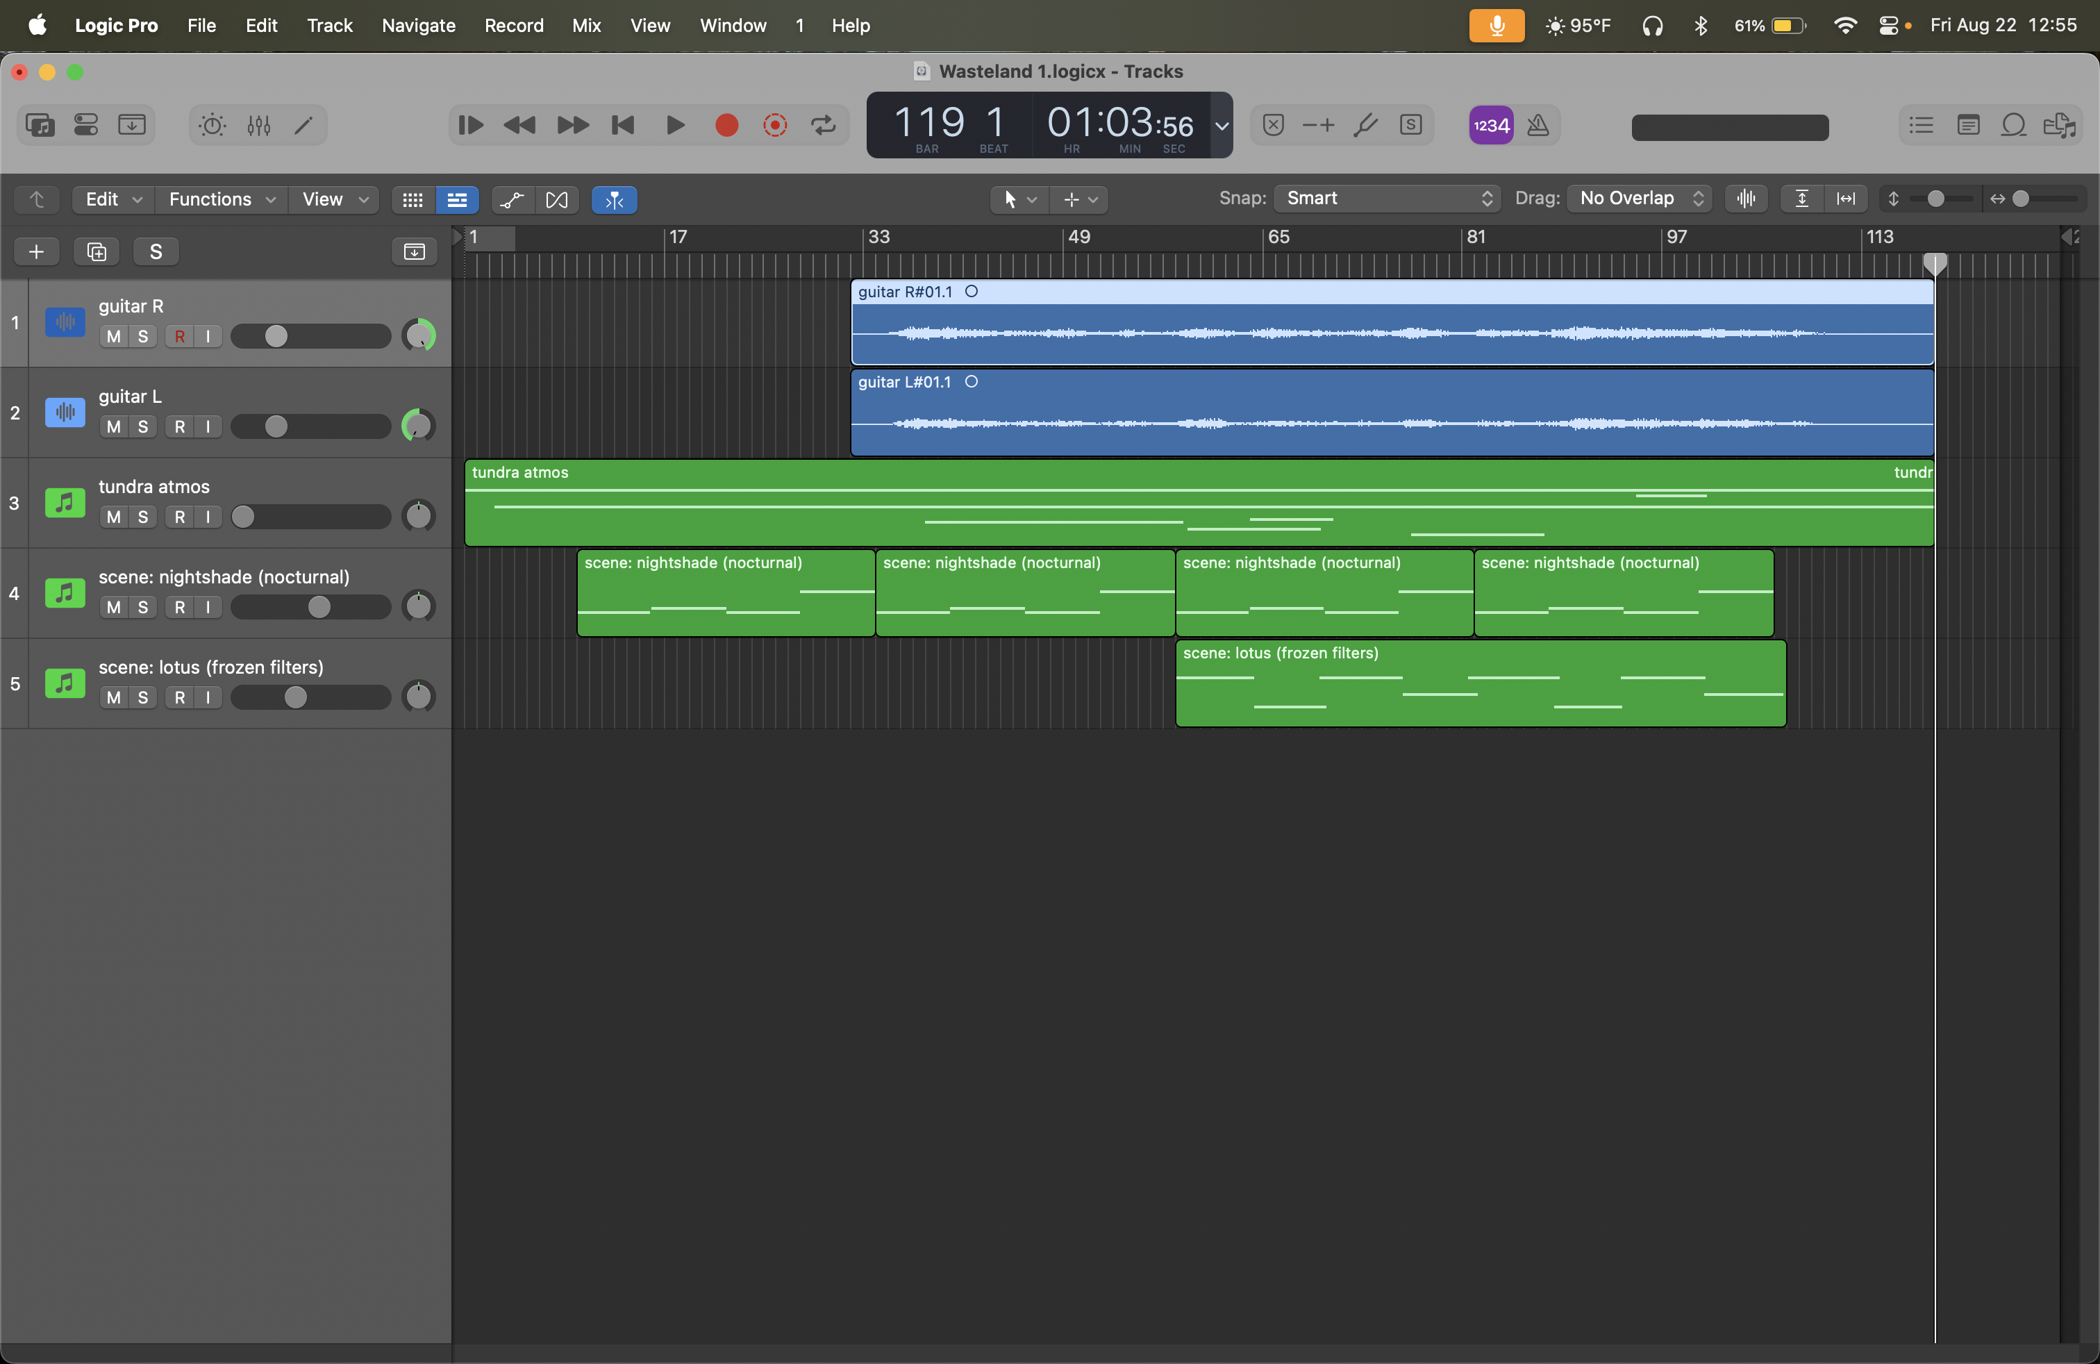Mute the guitar R track
This screenshot has width=2100, height=1364.
[113, 336]
